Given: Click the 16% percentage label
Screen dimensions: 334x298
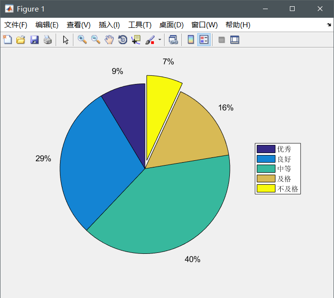Looking at the screenshot, I should pyautogui.click(x=226, y=107).
